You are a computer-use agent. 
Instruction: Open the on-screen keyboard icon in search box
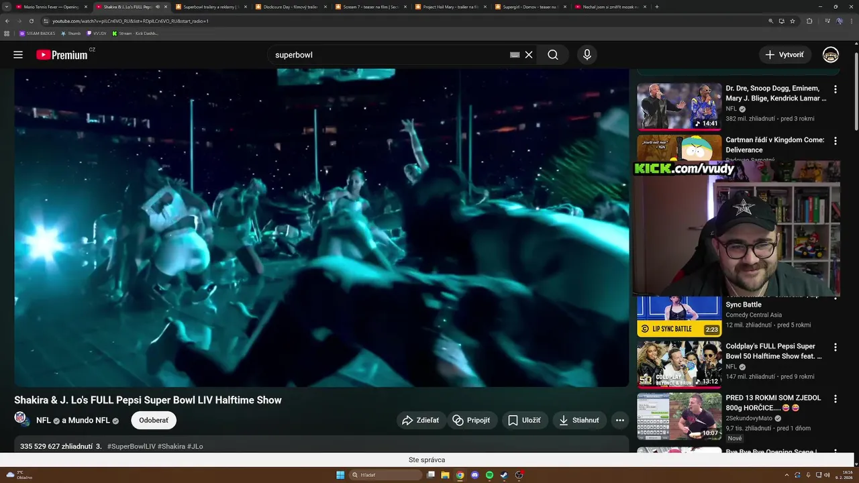(x=515, y=55)
